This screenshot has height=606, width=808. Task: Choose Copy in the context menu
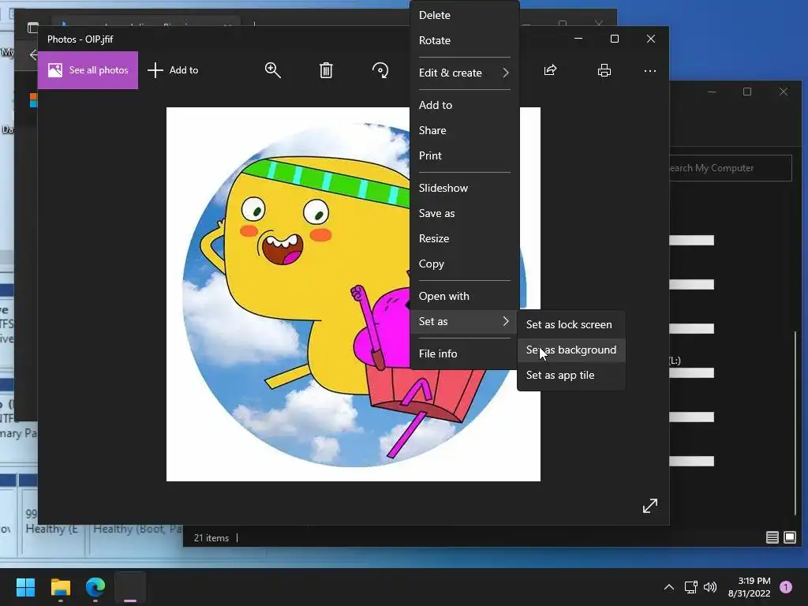click(464, 264)
